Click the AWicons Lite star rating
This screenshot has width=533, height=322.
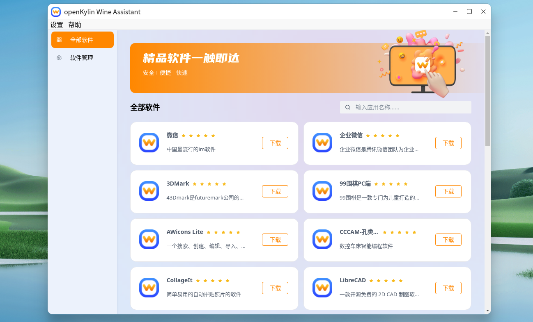pyautogui.click(x=223, y=232)
